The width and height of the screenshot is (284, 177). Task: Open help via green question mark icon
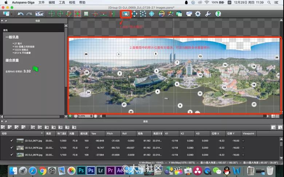pos(218,14)
